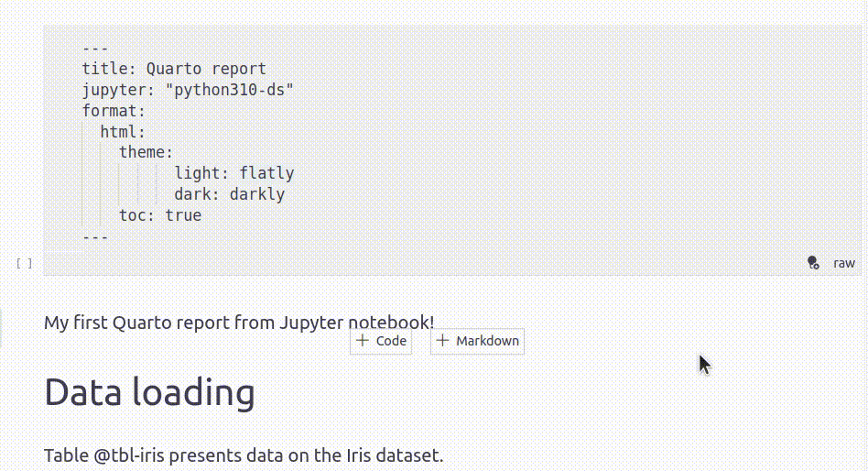The width and height of the screenshot is (868, 471).
Task: Add a new Code cell below
Action: coord(381,341)
